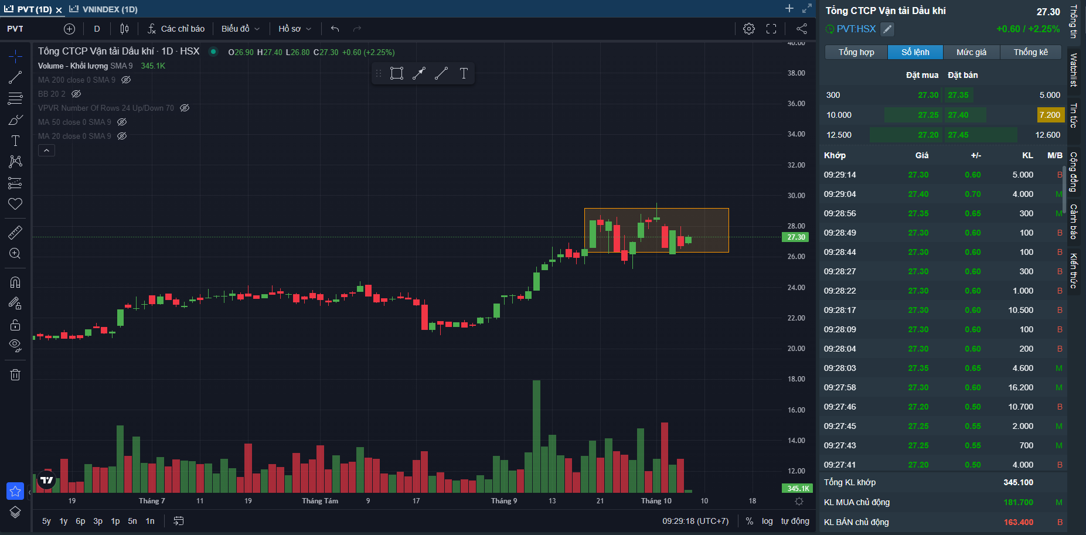This screenshot has height=535, width=1086.
Task: Toggle stay in drawing mode
Action: (x=15, y=304)
